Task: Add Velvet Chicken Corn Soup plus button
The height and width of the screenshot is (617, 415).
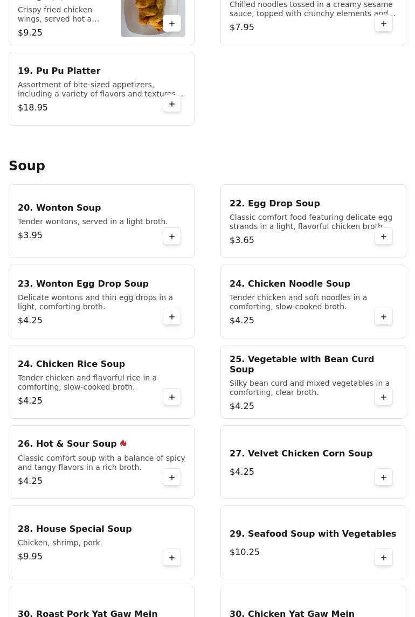Action: (384, 477)
